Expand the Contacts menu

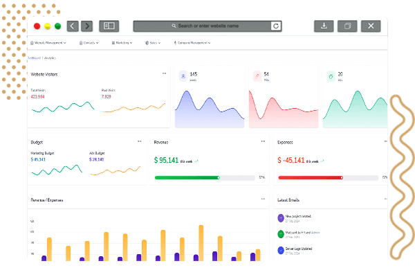(89, 43)
